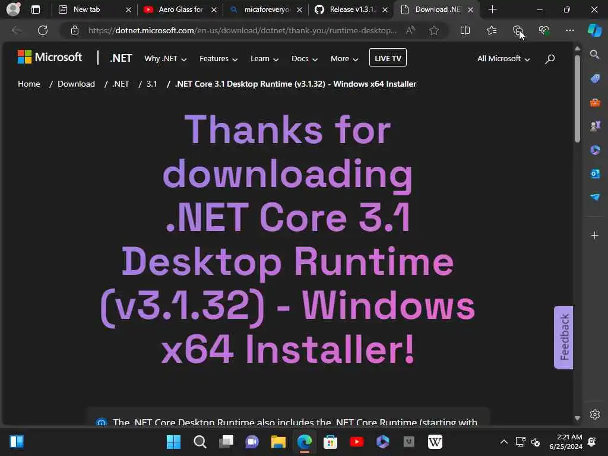Open Browser essentials heart icon

544,30
